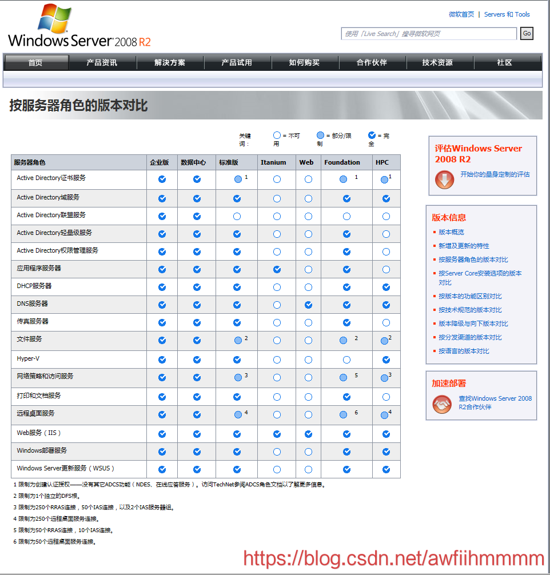Open 查找Windows Server 2008 R2合作伙伴 link
Viewport: 550px width, 575px height.
pos(495,402)
